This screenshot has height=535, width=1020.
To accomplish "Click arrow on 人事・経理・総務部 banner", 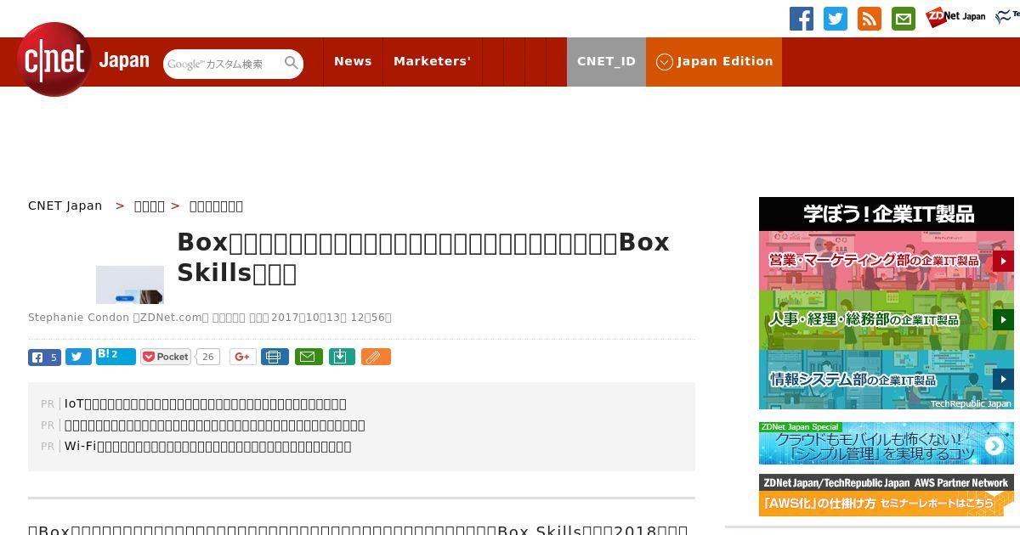I will click(1003, 320).
